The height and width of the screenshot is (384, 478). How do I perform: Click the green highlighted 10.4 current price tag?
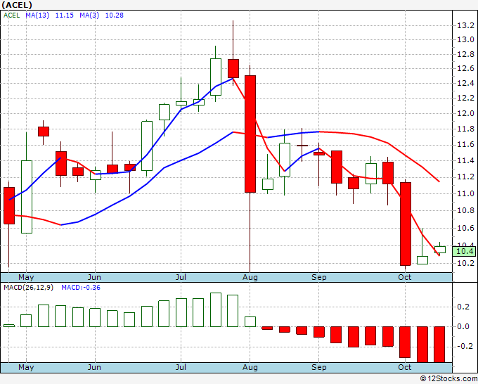point(464,251)
